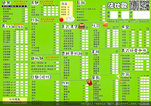Click the 青醬海鮮 pasta item

click(7, 75)
